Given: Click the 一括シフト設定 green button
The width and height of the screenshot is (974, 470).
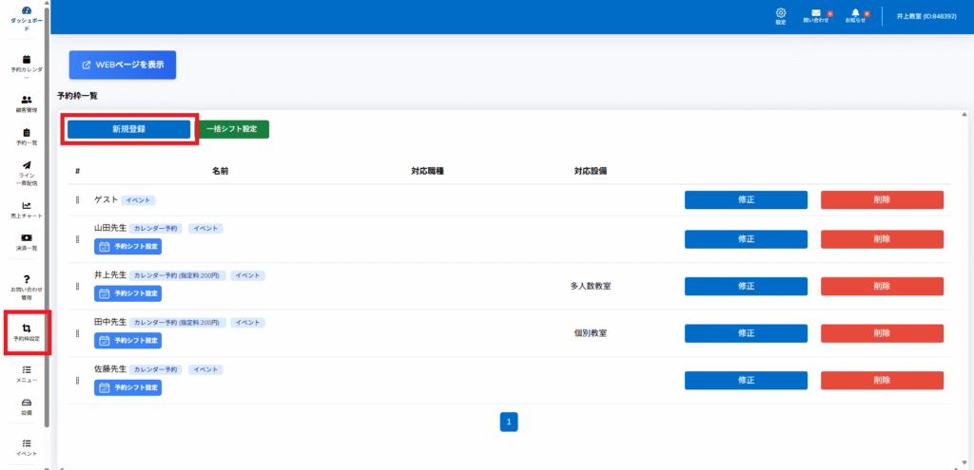Looking at the screenshot, I should pos(233,129).
